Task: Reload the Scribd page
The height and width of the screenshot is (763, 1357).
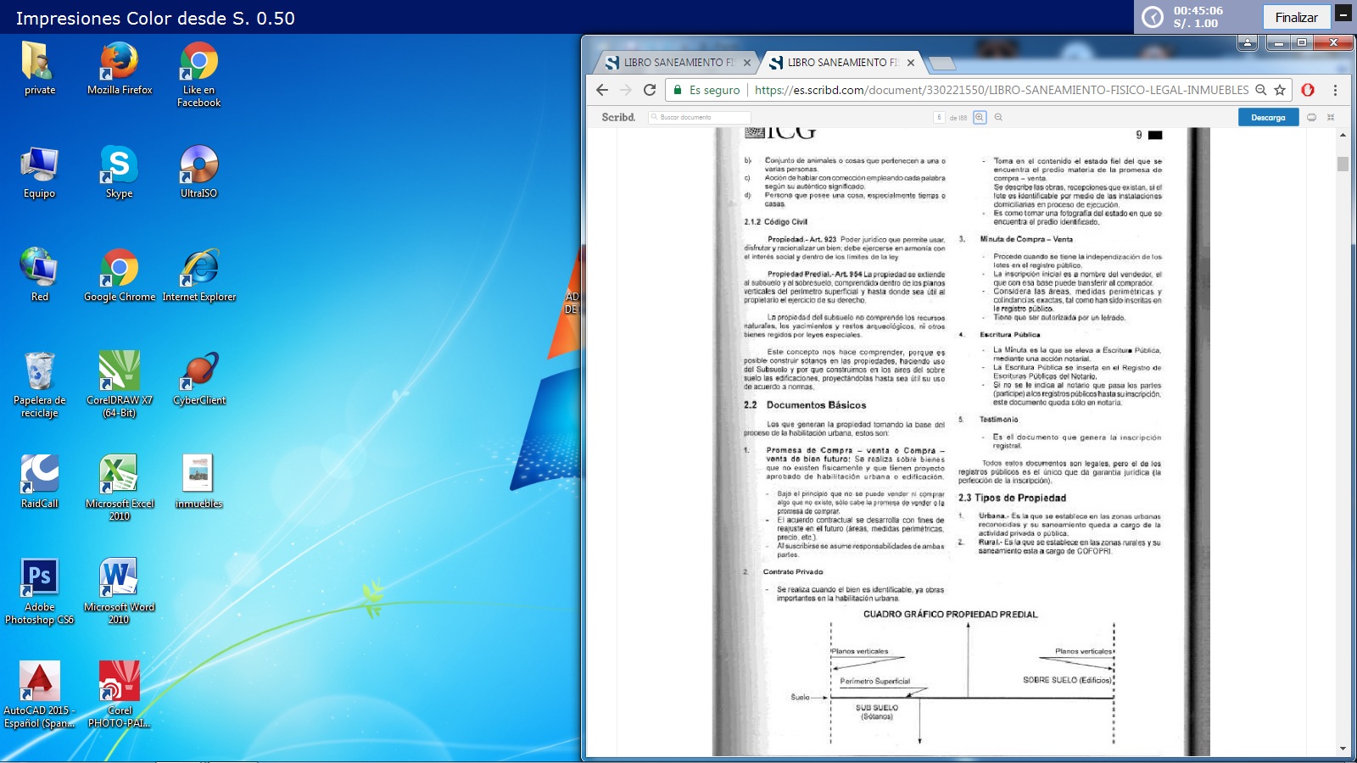Action: click(650, 90)
